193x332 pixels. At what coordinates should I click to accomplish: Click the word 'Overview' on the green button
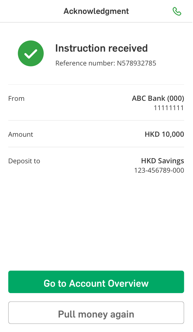coord(128,283)
